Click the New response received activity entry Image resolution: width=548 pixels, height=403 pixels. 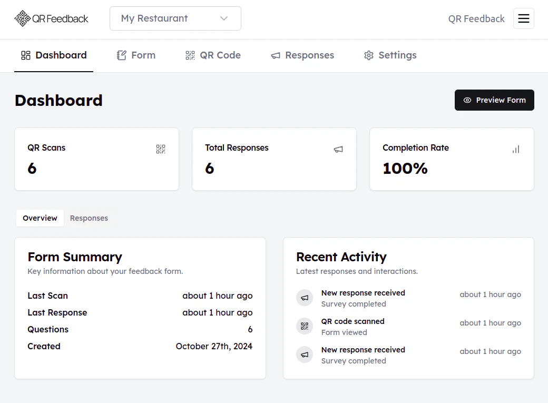click(x=363, y=298)
